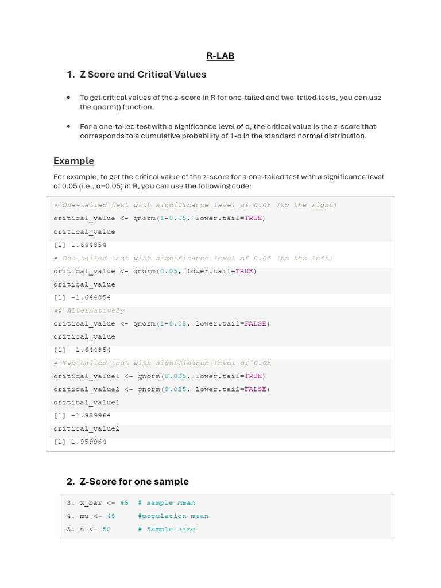Click the critical_value1 assignment code line

[159, 376]
